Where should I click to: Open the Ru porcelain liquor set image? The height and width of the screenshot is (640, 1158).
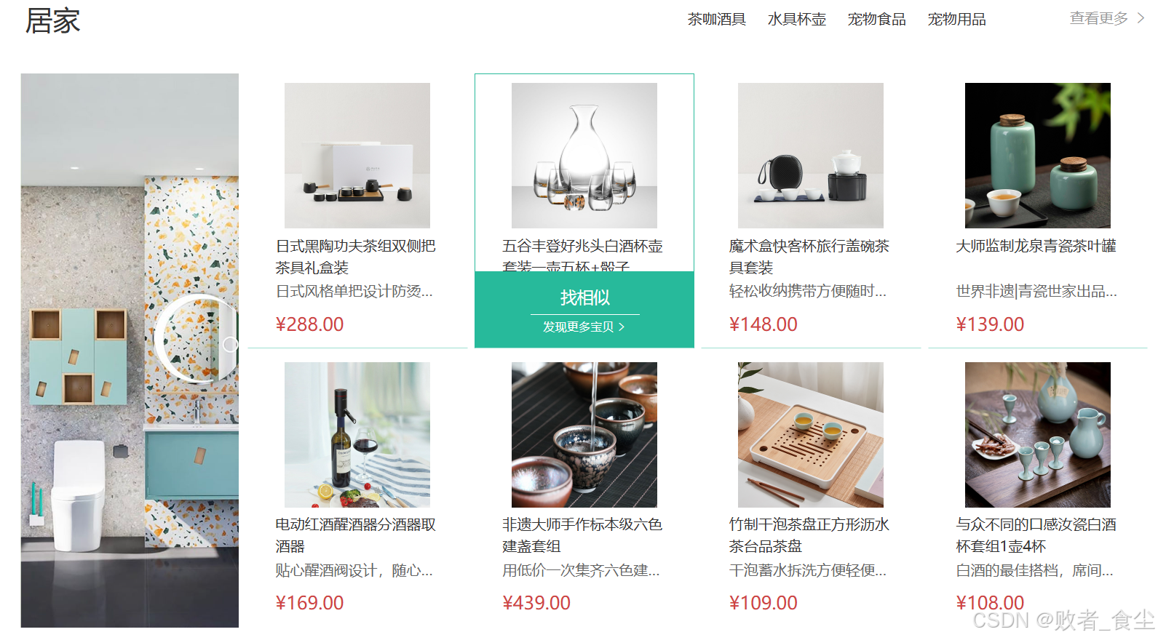[x=1038, y=435]
